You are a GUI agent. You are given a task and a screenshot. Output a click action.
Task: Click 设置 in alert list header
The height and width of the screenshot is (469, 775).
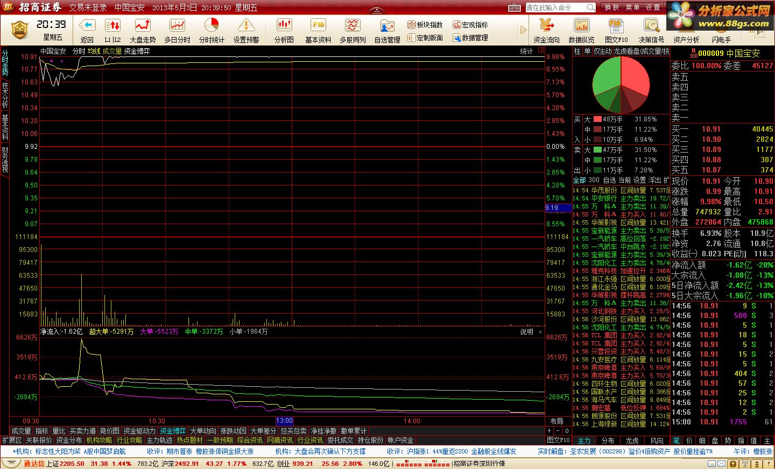[639, 180]
